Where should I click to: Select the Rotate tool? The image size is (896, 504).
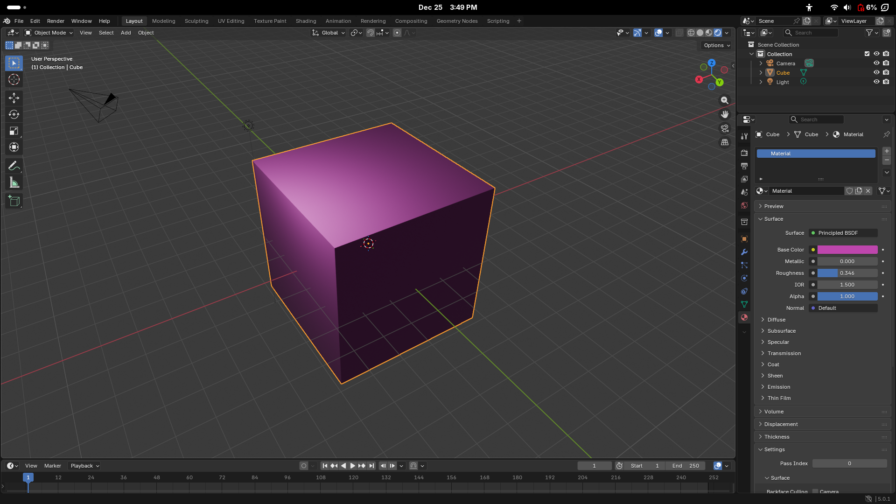click(x=14, y=114)
